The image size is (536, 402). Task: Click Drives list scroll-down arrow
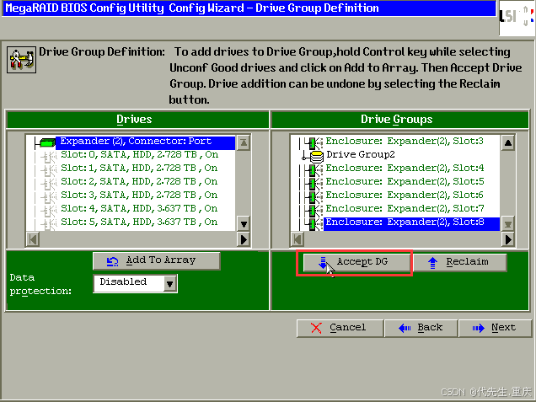coord(244,224)
